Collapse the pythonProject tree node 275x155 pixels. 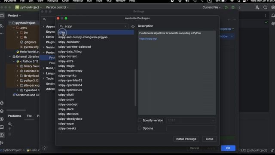click(x=10, y=23)
